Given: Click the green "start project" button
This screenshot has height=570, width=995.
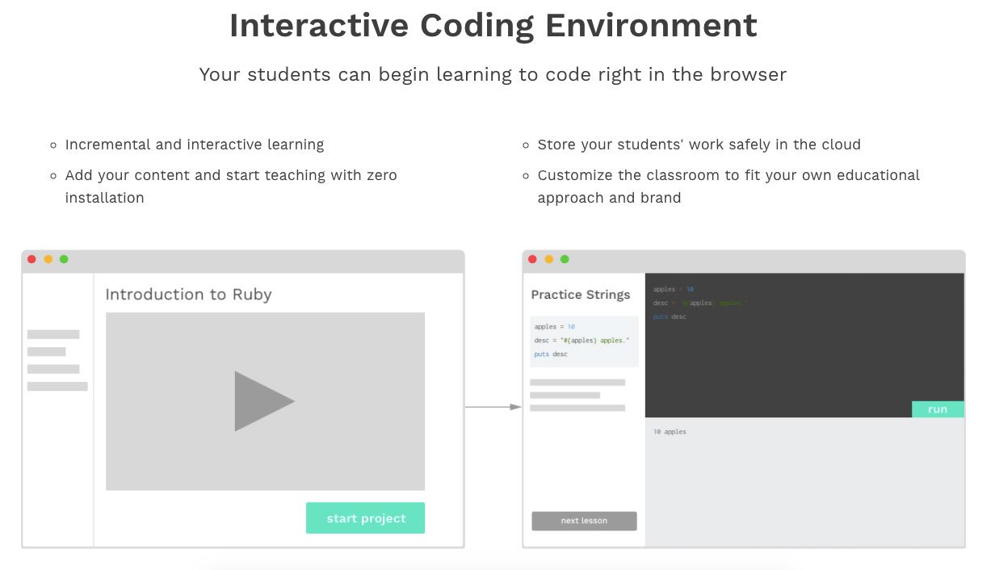Looking at the screenshot, I should point(365,518).
